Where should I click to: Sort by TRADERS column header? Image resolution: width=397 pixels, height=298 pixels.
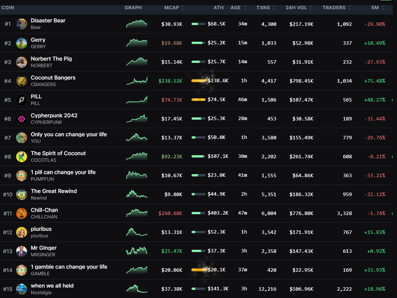336,8
